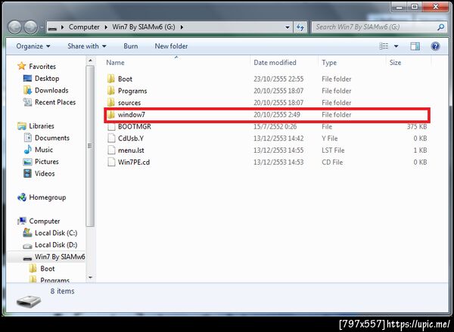
Task: Select the Programs folder name in list
Action: pos(132,91)
